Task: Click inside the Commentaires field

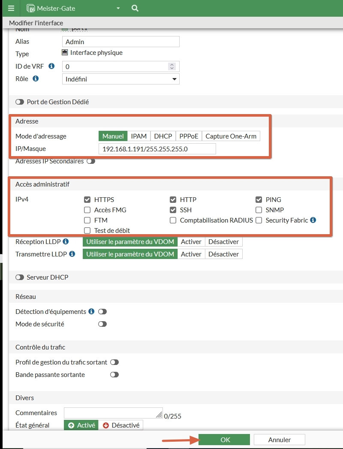Action: [x=111, y=413]
